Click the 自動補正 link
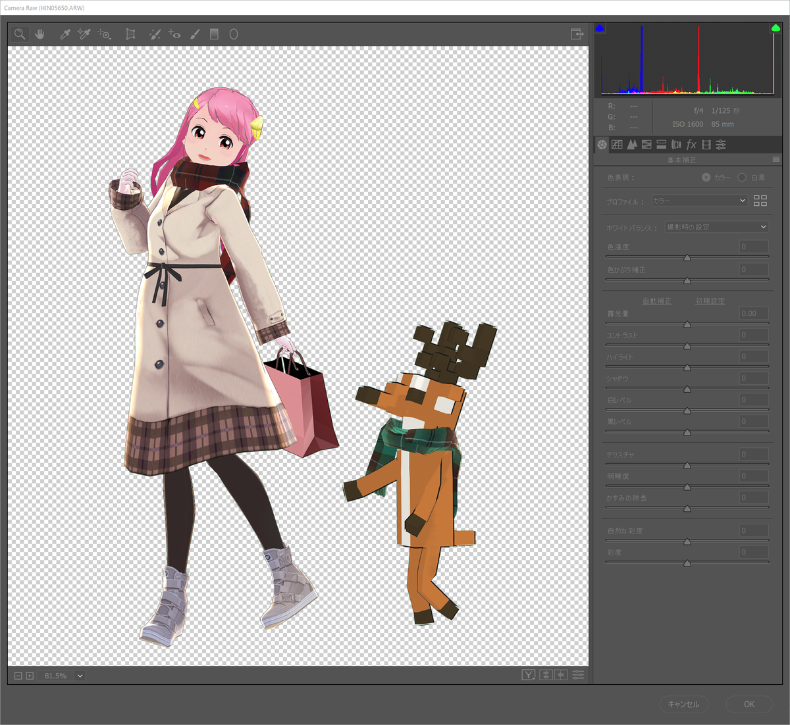Screen dimensions: 790x725 pos(656,301)
